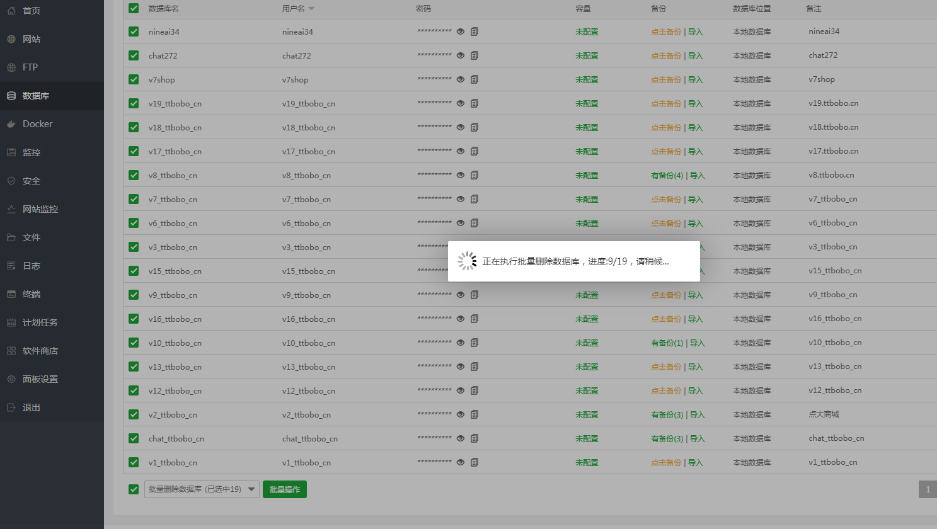
Task: Reveal v9_ttbobo_cn password
Action: click(461, 295)
